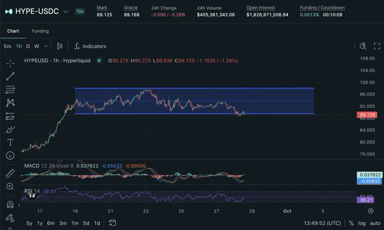The width and height of the screenshot is (384, 230).
Task: Select the D daily timeframe
Action: [28, 46]
